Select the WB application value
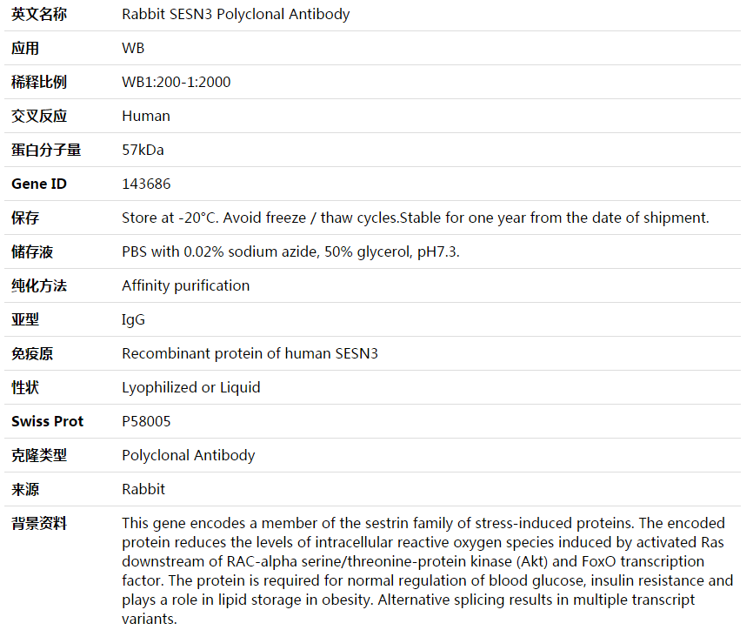 [x=133, y=48]
